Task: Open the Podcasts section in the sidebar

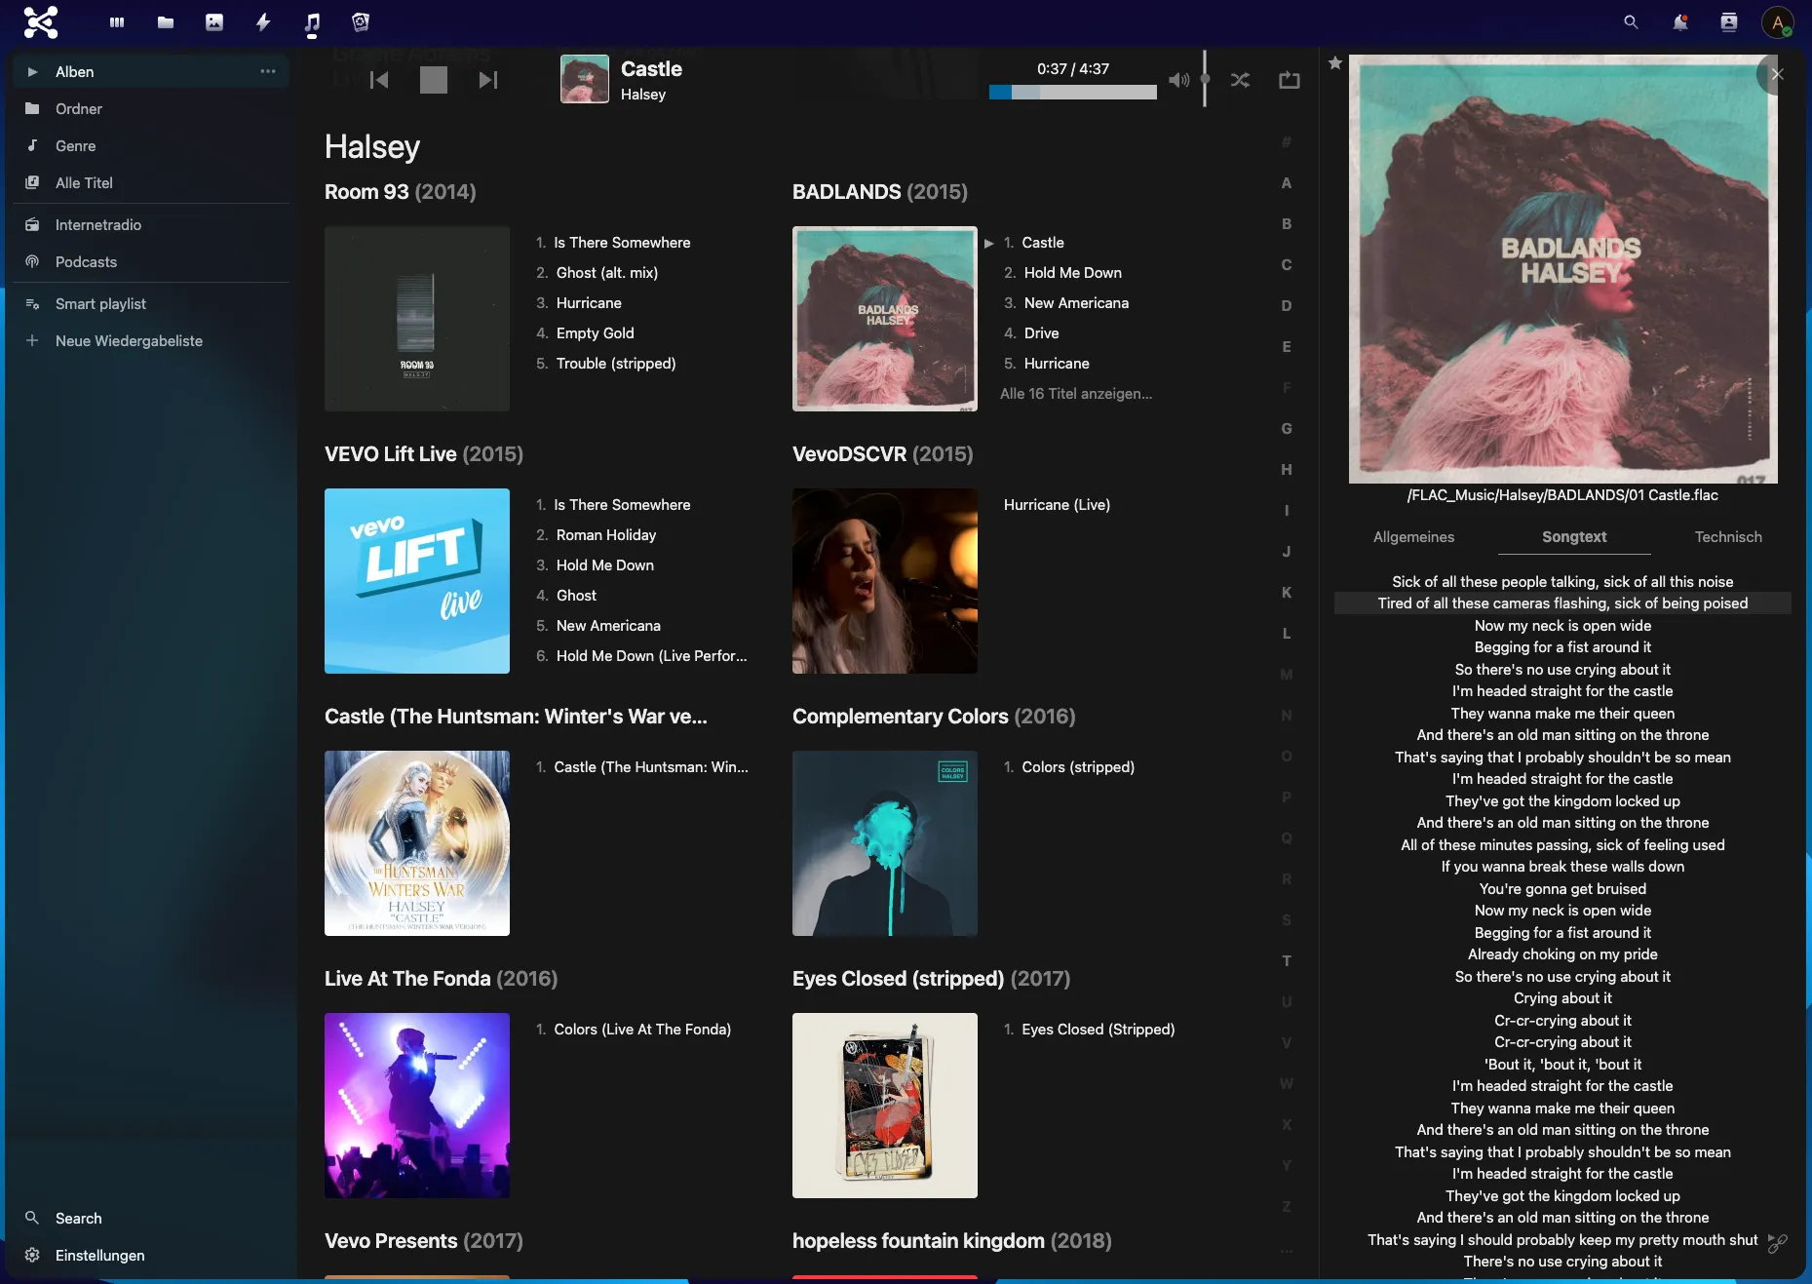Action: tap(86, 261)
